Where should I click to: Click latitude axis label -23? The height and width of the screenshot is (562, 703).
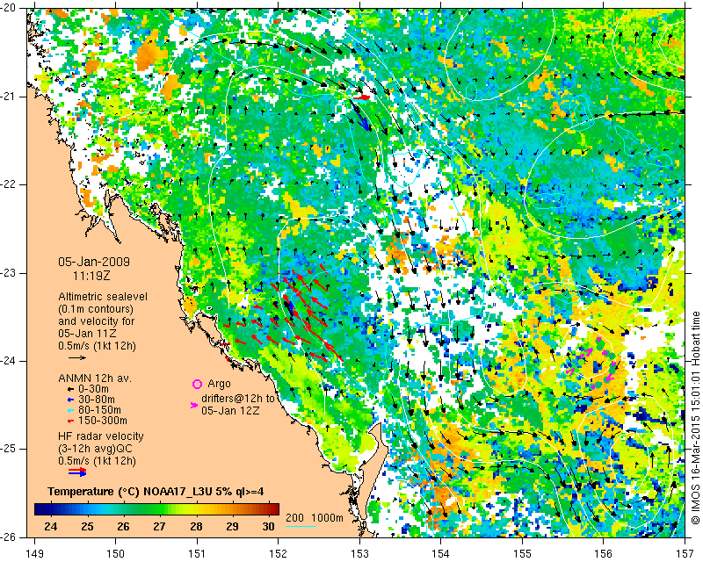[x=10, y=273]
